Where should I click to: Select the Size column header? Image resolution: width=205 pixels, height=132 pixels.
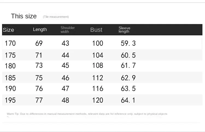pyautogui.click(x=8, y=30)
